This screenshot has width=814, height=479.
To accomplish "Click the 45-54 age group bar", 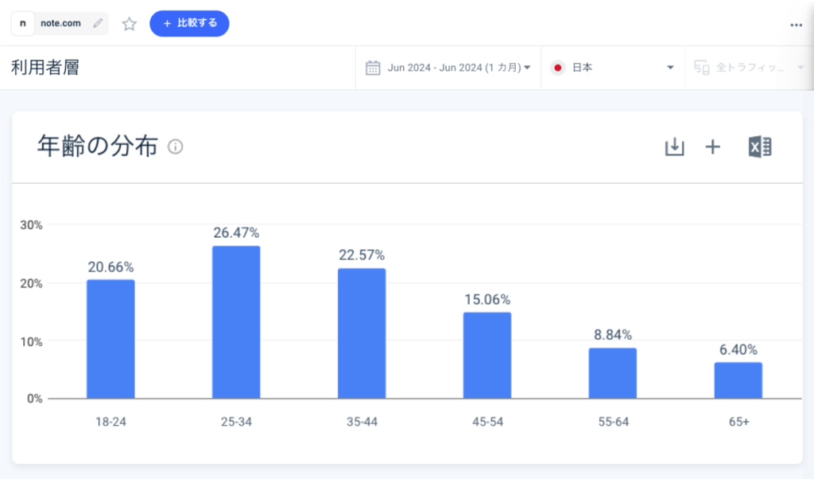I will point(487,355).
